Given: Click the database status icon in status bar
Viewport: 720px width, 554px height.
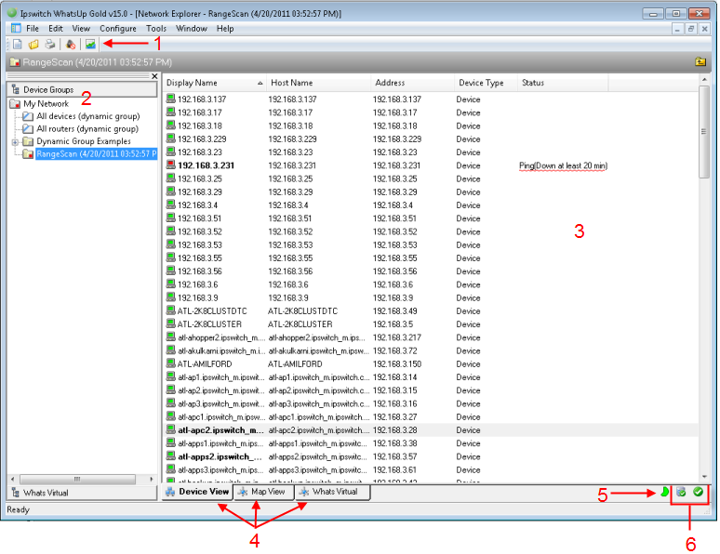Looking at the screenshot, I should pyautogui.click(x=681, y=492).
